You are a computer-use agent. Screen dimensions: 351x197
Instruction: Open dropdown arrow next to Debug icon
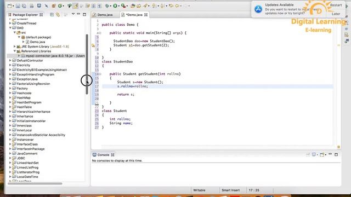point(111,6)
